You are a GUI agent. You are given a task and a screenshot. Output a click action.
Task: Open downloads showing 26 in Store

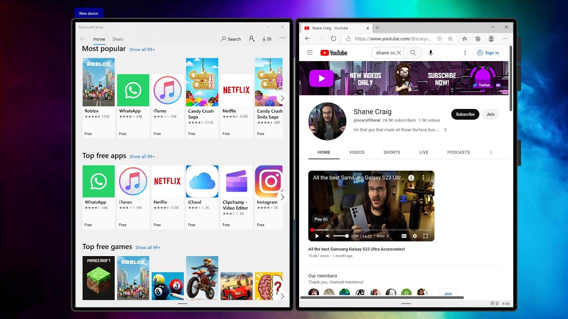coord(267,39)
